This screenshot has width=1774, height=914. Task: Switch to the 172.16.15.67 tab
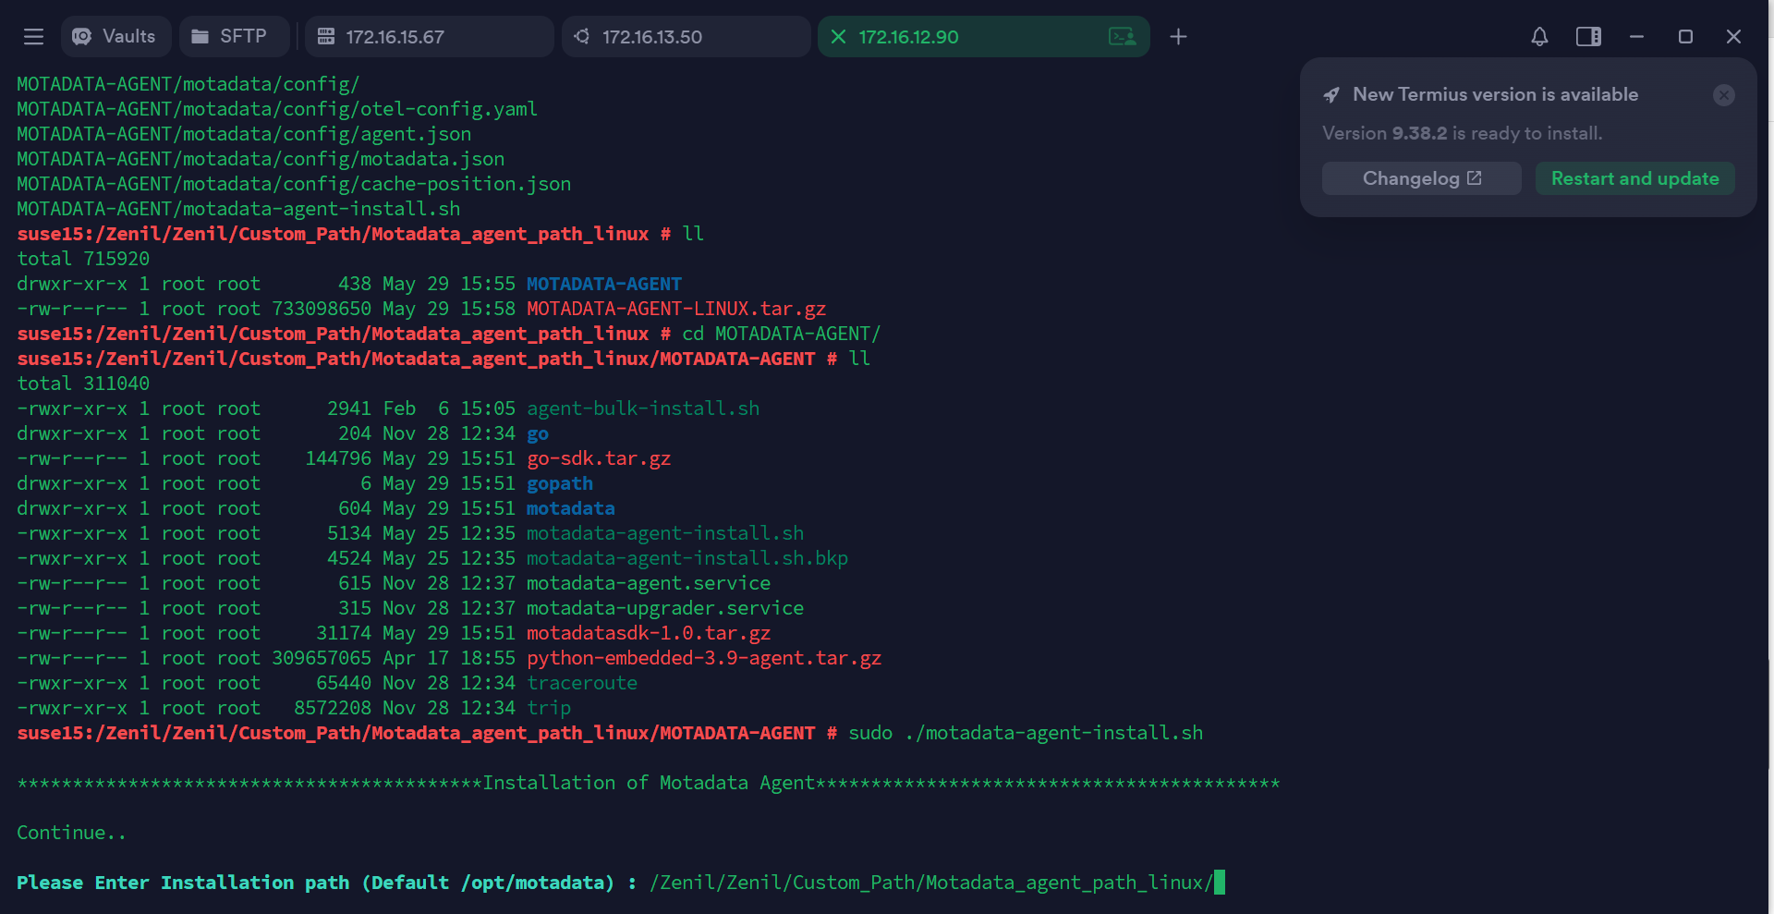coord(429,37)
